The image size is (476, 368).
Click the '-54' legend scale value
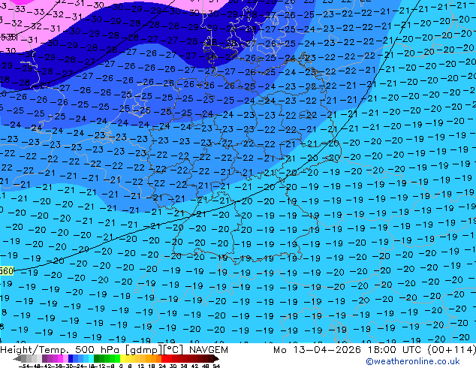click(x=24, y=366)
